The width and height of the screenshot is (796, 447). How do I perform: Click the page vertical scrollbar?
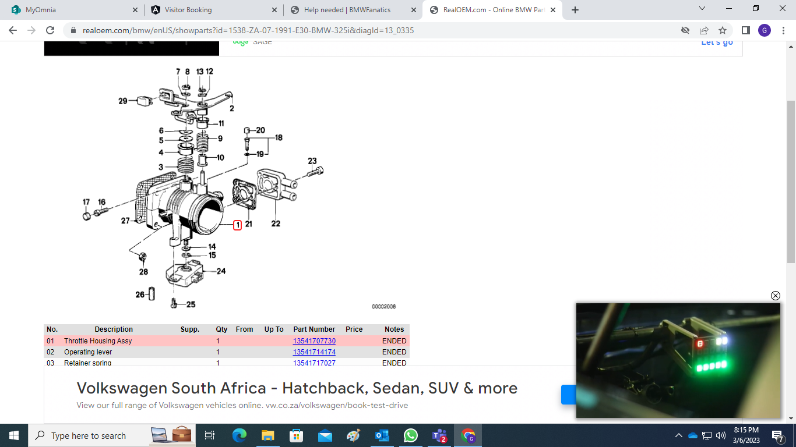click(x=791, y=182)
